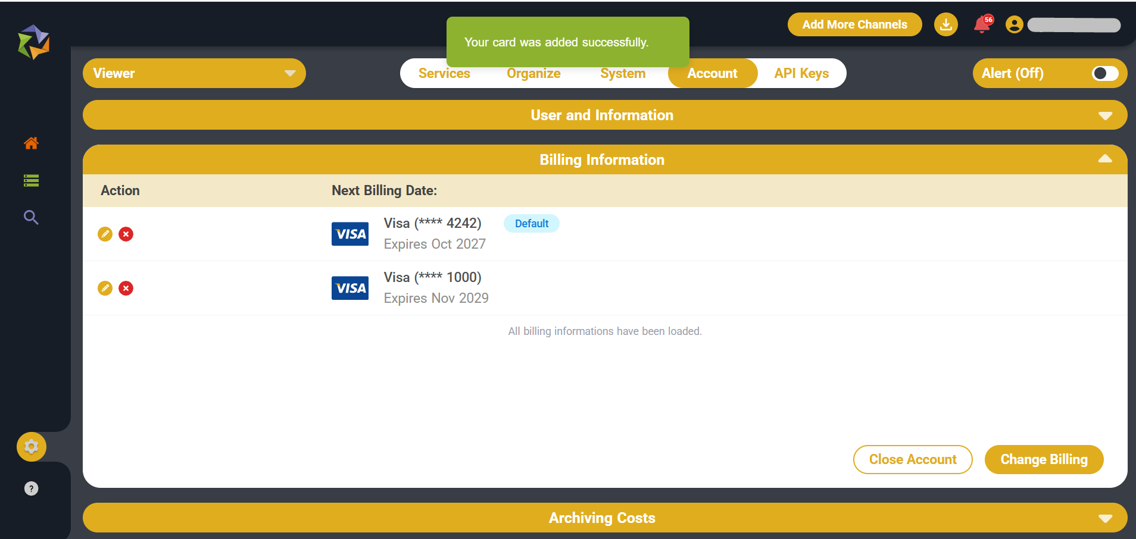This screenshot has height=539, width=1136.
Task: Collapse the Billing Information section
Action: pos(605,159)
